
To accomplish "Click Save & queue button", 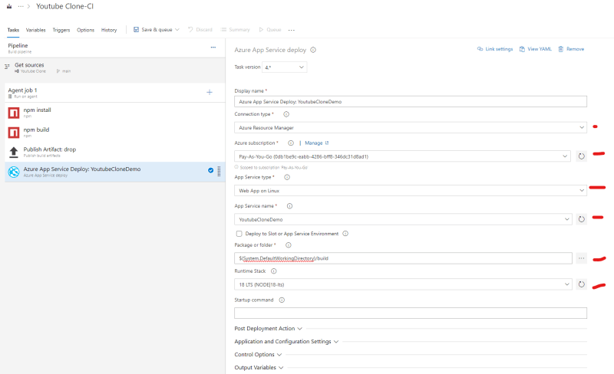I will point(153,29).
